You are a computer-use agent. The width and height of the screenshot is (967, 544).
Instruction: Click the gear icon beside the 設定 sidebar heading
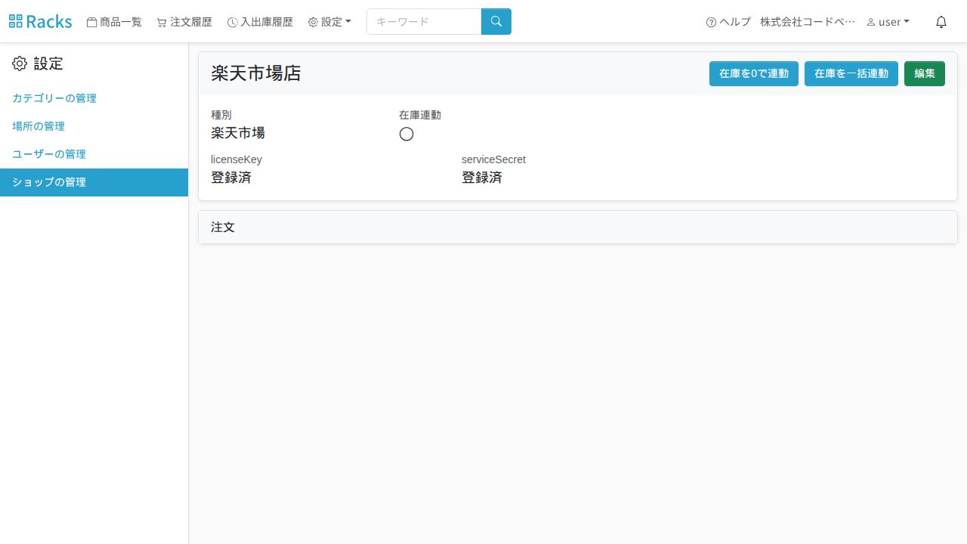tap(20, 63)
